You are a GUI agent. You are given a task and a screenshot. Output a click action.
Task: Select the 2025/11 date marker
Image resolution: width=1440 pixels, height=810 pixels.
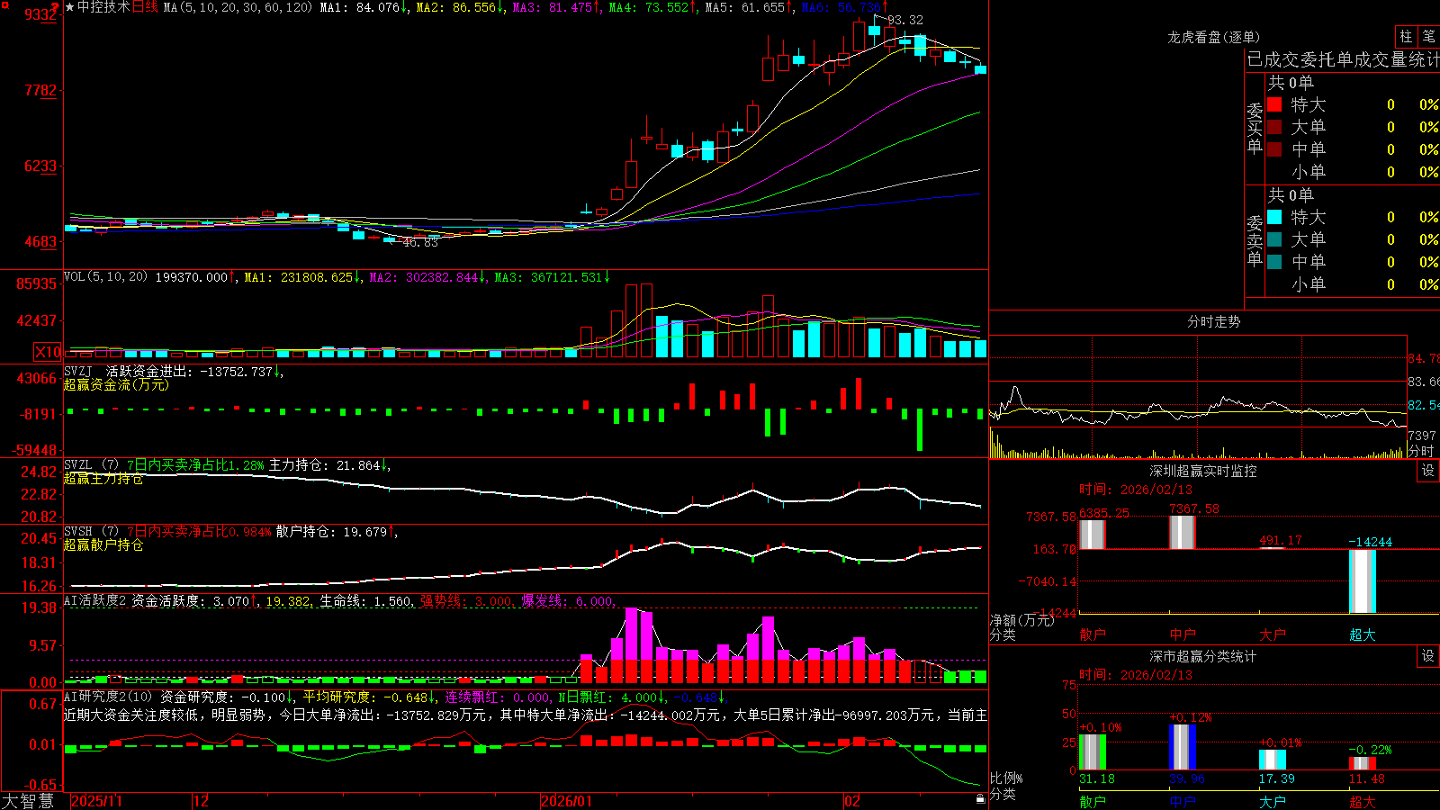pos(96,801)
